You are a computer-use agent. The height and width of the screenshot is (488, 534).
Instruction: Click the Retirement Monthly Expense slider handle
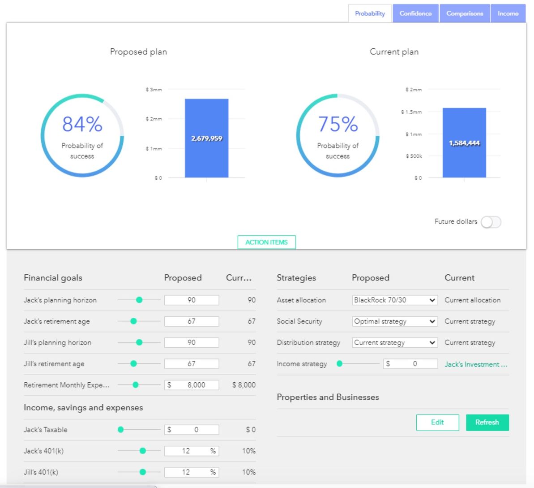[x=136, y=385]
